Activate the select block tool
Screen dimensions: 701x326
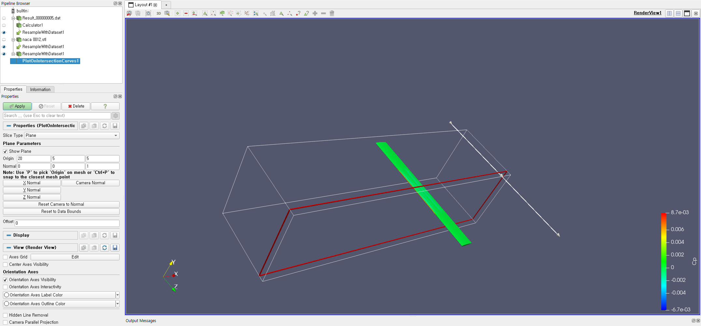coord(256,13)
